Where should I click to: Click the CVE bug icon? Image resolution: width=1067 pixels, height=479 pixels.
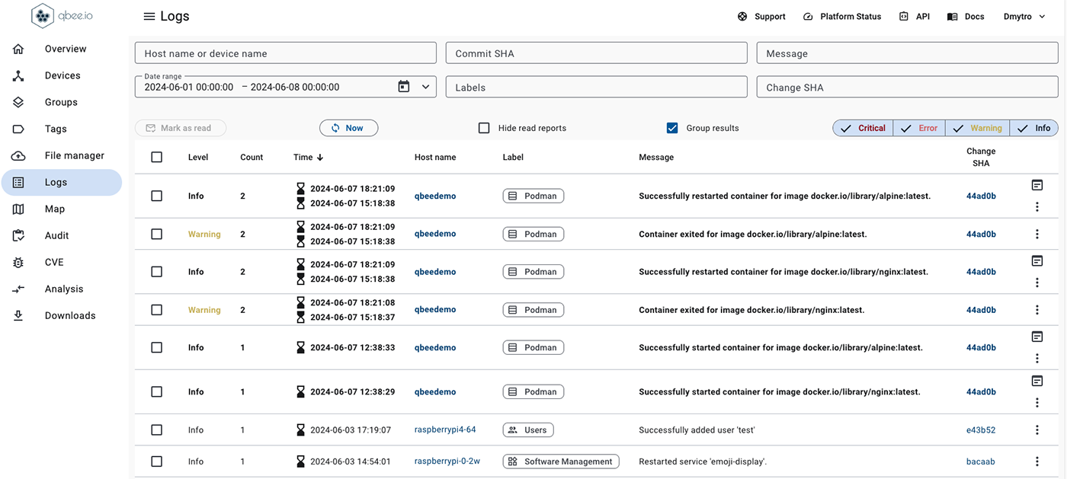click(18, 262)
